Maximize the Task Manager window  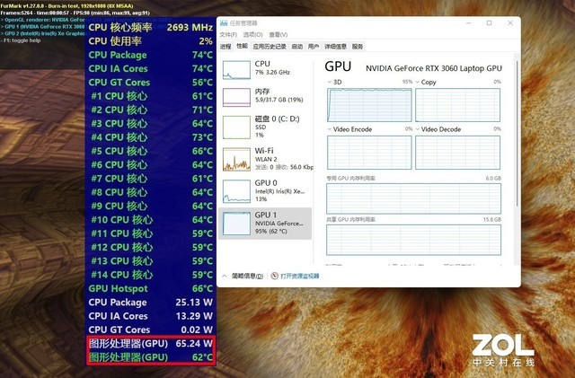click(489, 23)
